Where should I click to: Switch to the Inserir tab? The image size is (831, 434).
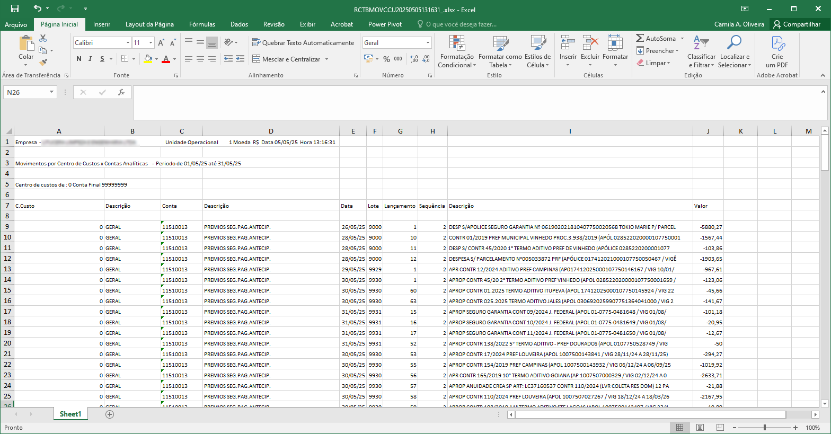coord(101,24)
